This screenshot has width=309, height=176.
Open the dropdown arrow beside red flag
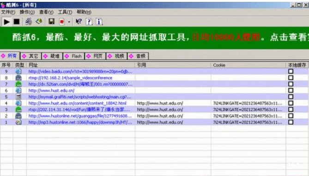69,22
